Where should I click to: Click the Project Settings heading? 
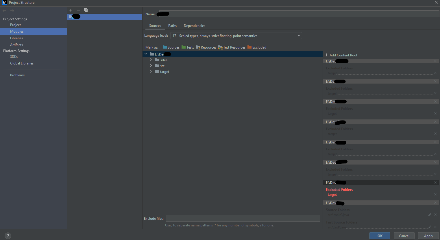coord(15,19)
